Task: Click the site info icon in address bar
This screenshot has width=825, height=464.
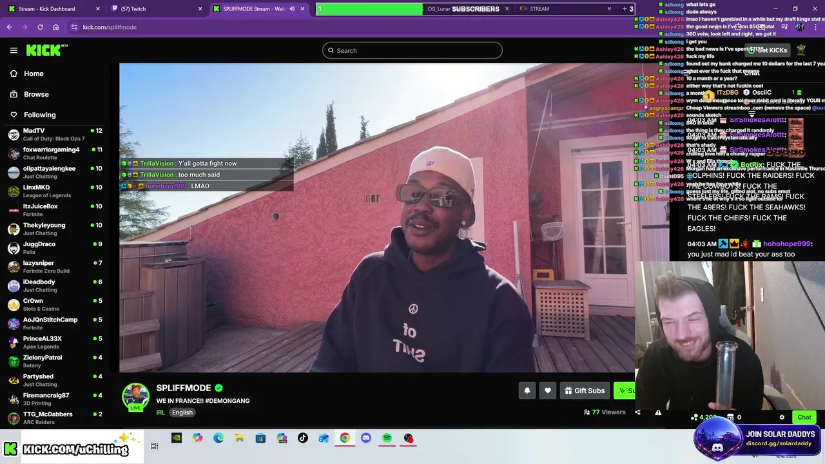Action: (74, 27)
